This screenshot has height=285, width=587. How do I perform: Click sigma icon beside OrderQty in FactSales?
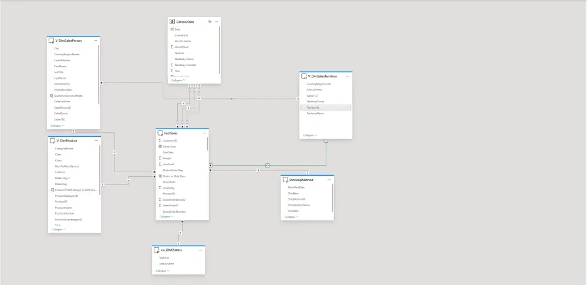(x=160, y=188)
